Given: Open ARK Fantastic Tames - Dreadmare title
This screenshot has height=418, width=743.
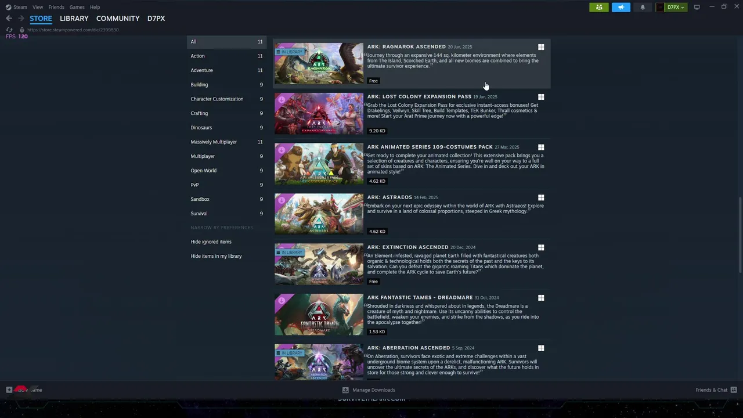Looking at the screenshot, I should (x=420, y=297).
